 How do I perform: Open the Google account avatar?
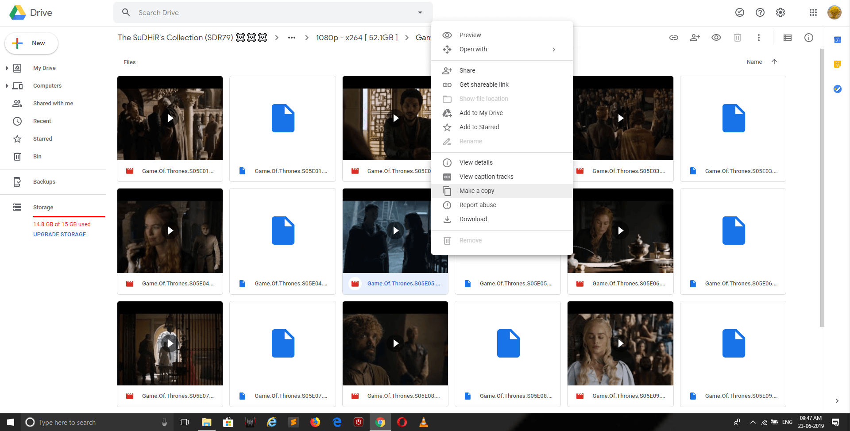tap(835, 12)
